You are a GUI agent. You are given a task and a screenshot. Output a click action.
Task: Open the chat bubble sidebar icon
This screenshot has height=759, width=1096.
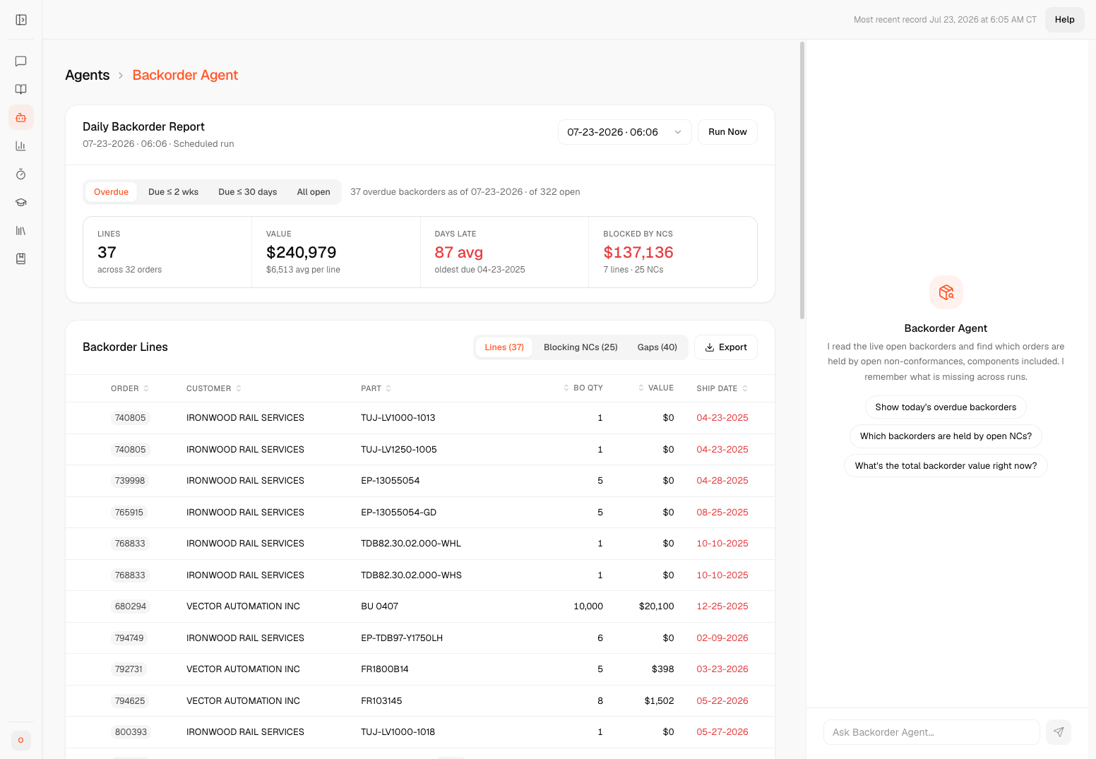[x=21, y=61]
